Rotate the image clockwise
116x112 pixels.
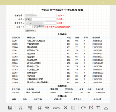click(83, 108)
